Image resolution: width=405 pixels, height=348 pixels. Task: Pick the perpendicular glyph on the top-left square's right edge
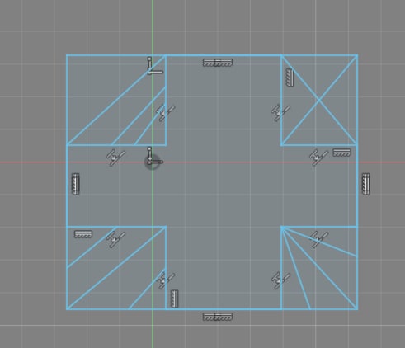(165, 113)
